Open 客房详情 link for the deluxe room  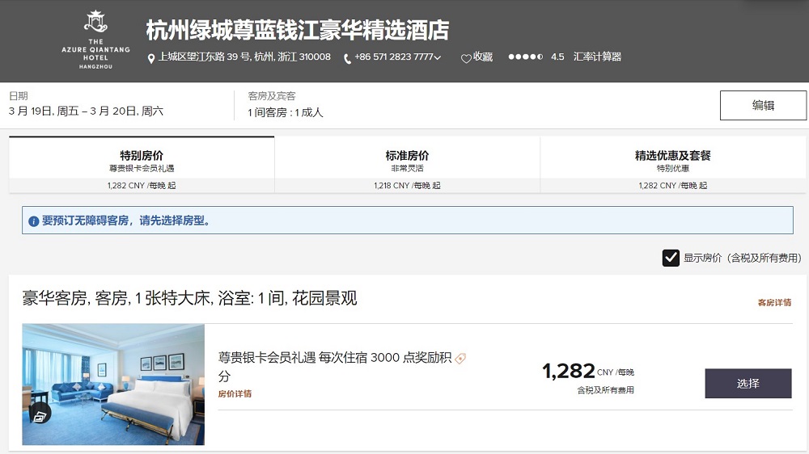click(x=774, y=302)
